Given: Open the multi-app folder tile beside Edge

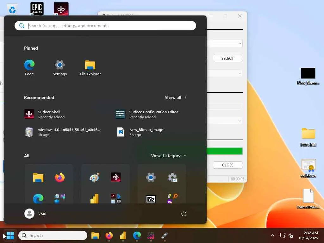Looking at the screenshot, I should 60,199.
